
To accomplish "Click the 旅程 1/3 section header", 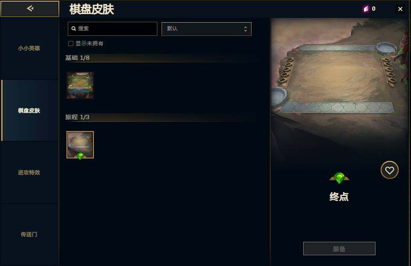I will [77, 117].
